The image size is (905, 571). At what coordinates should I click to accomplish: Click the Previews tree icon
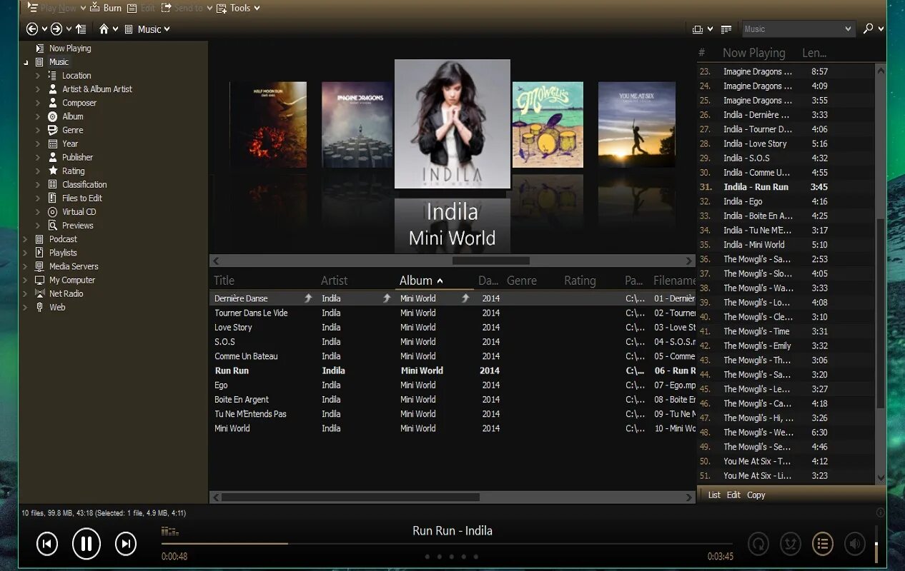(x=53, y=226)
